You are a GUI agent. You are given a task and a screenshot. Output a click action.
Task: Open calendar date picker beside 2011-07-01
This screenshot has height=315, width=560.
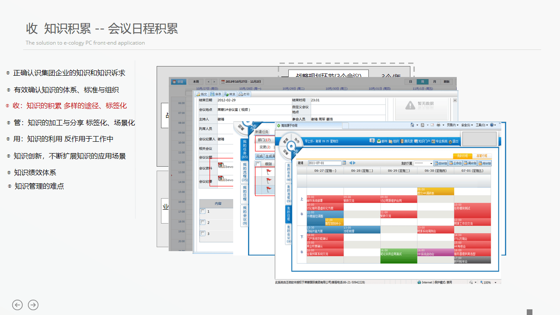344,163
